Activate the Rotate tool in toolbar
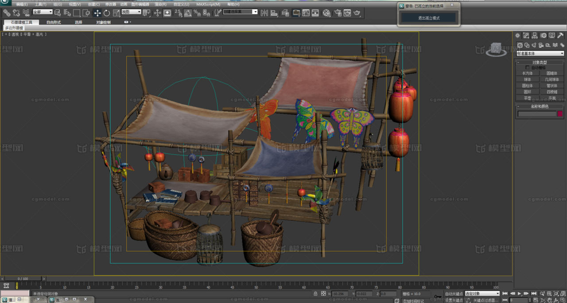567x303 pixels. (x=107, y=13)
